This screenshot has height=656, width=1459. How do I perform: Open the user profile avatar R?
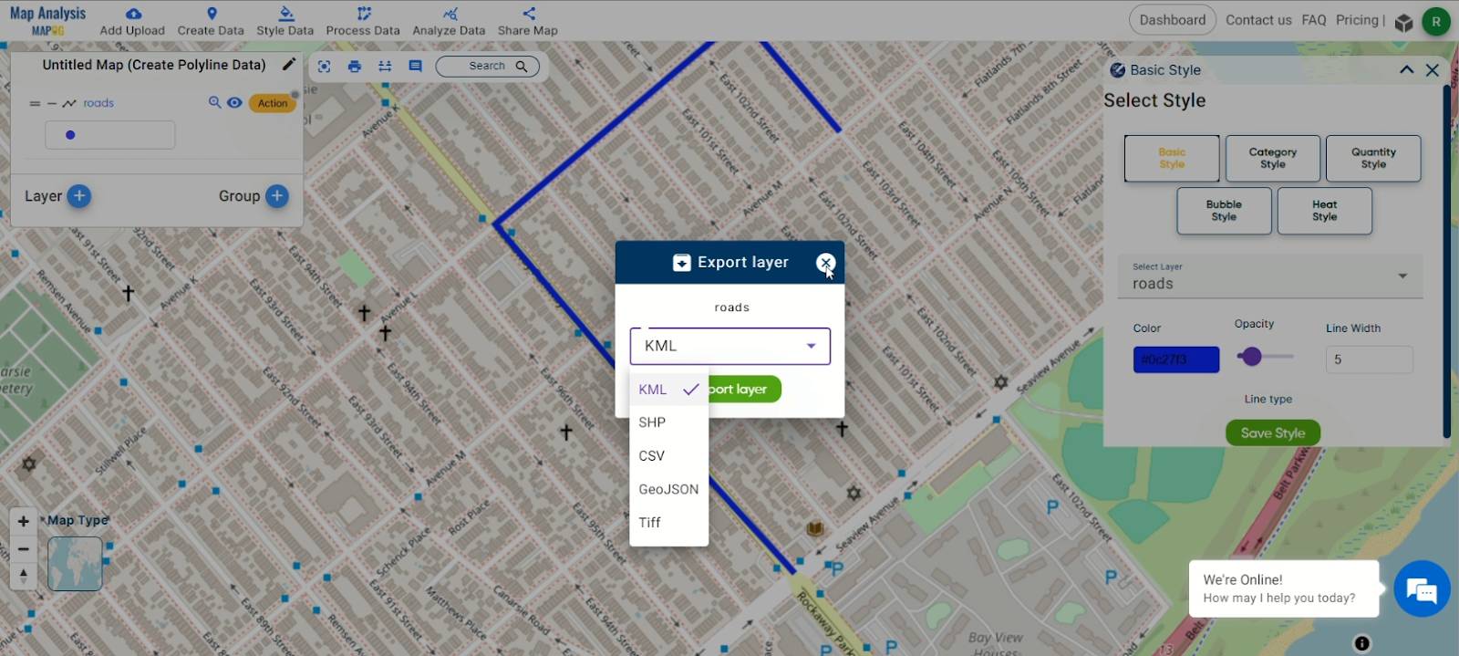click(1436, 21)
